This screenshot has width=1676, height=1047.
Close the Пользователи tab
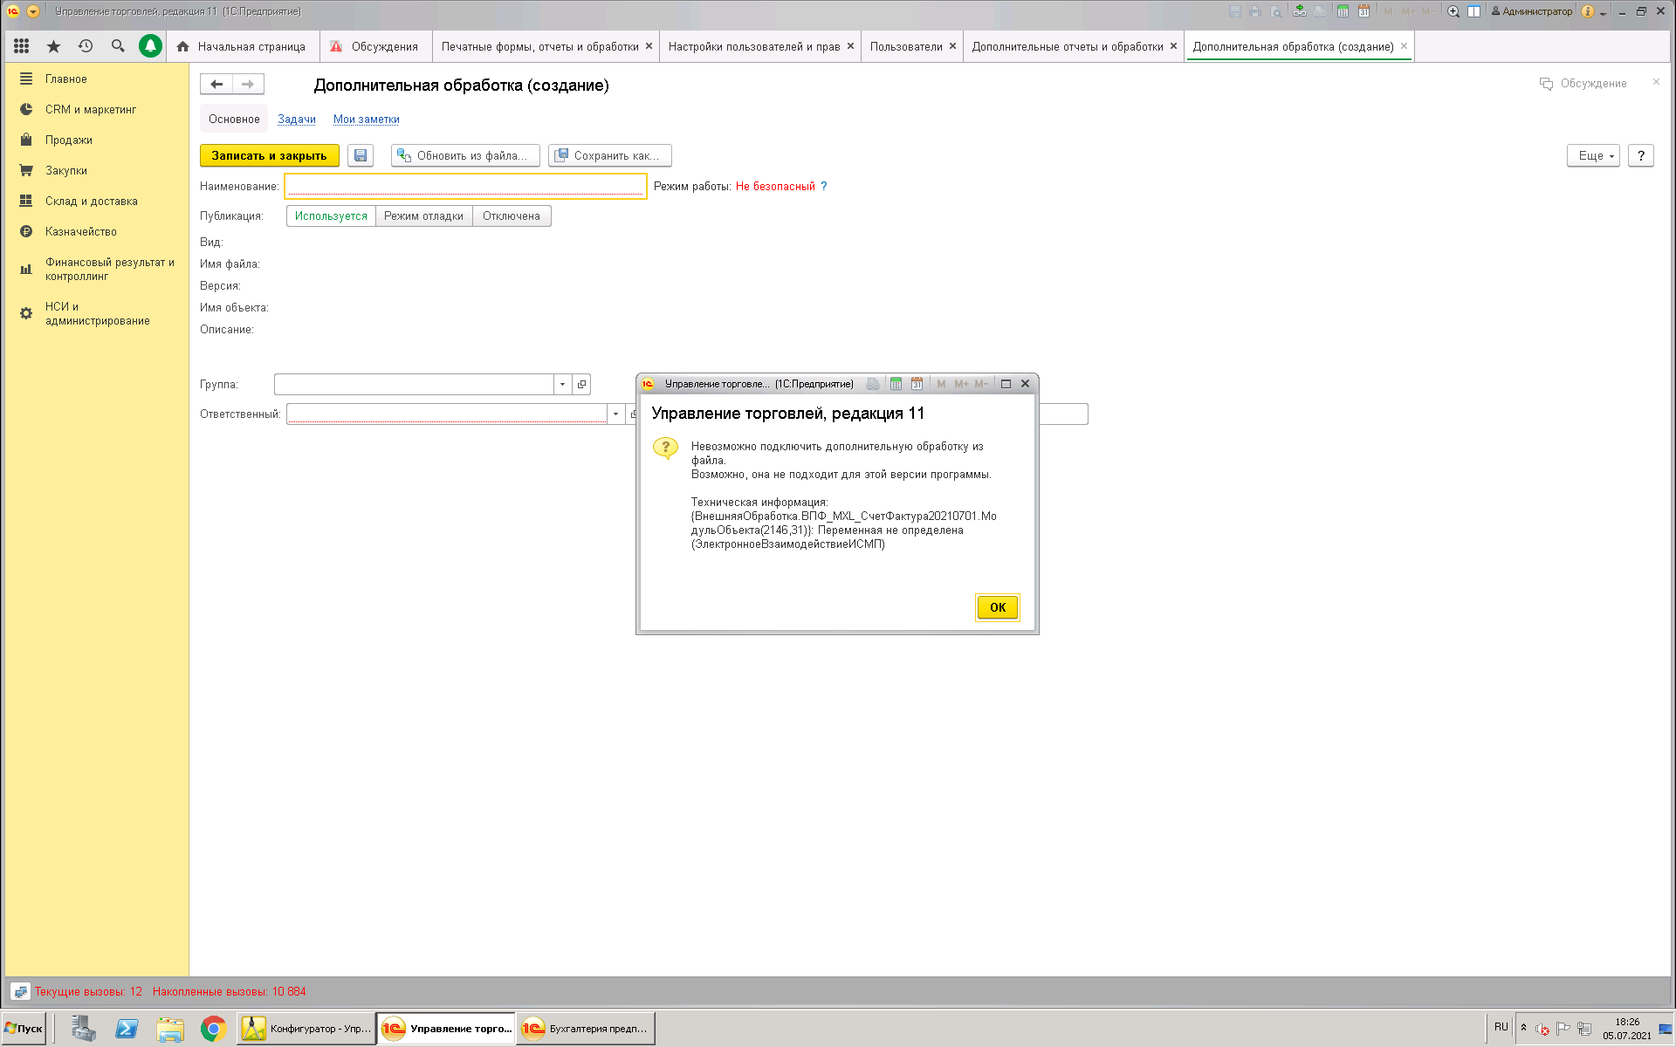[x=952, y=46]
